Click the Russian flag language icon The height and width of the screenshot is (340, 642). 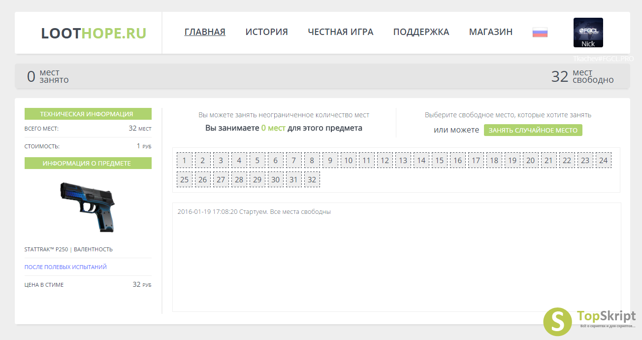540,33
